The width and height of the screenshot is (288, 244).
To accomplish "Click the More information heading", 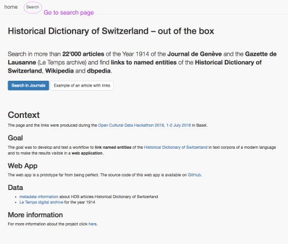I will tap(35, 215).
